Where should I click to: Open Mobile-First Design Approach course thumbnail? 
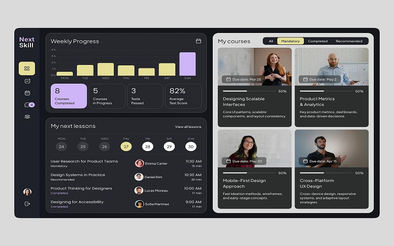(255, 149)
